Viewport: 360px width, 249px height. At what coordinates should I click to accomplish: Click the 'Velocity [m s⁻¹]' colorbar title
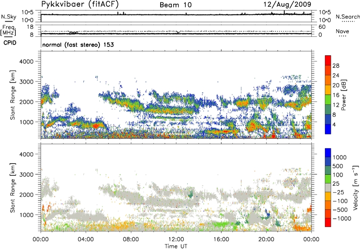click(355, 187)
